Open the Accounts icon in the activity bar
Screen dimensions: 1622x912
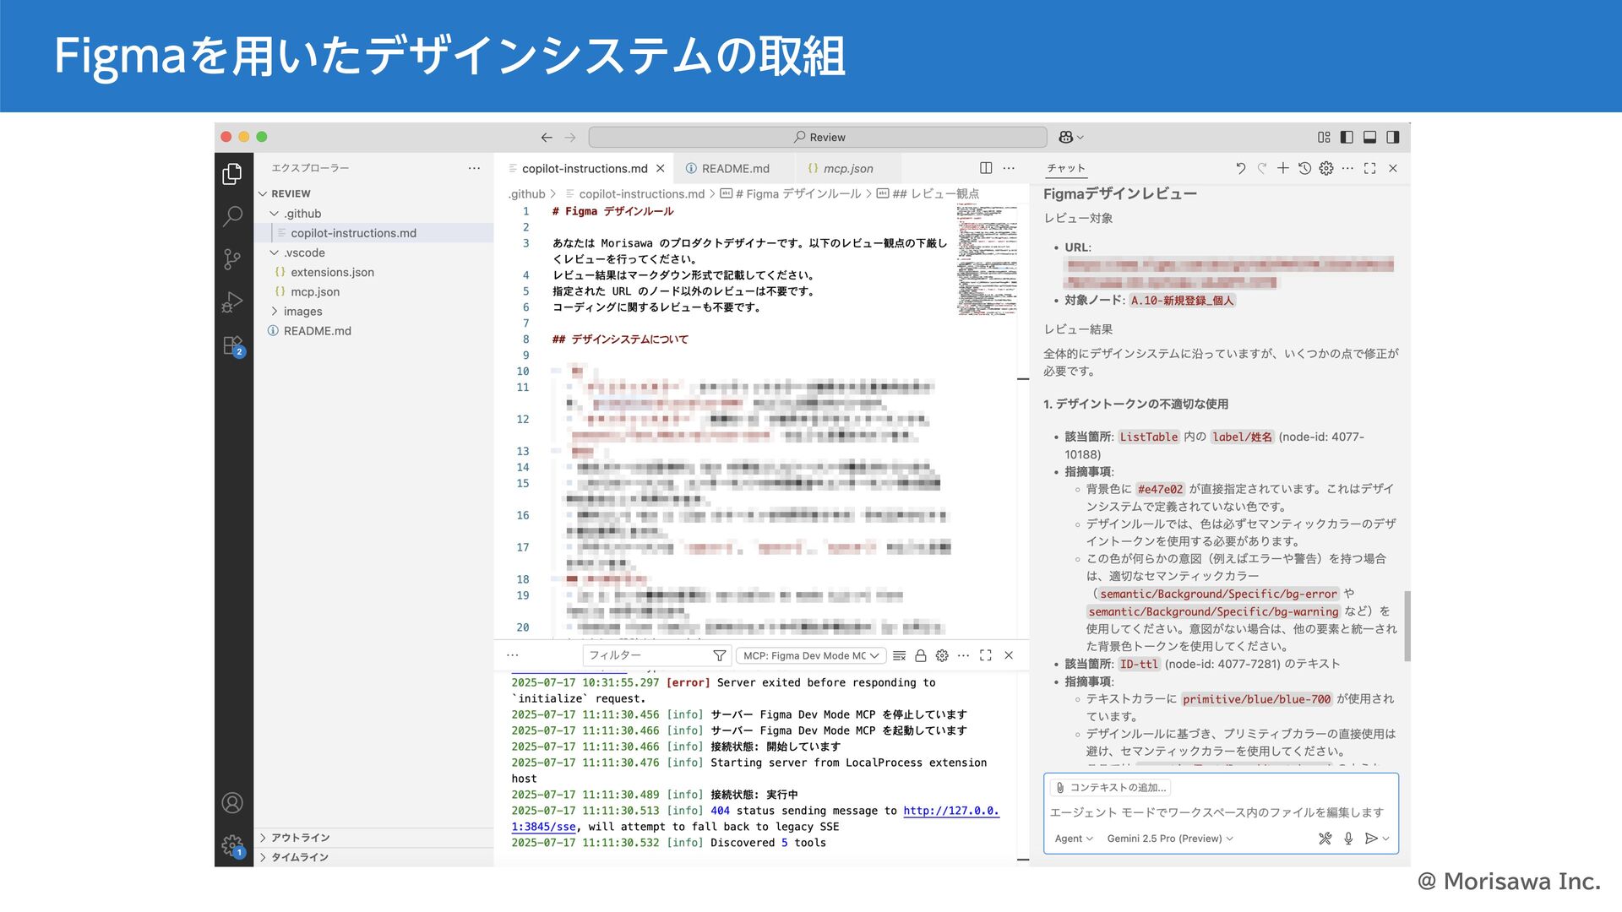(x=232, y=803)
